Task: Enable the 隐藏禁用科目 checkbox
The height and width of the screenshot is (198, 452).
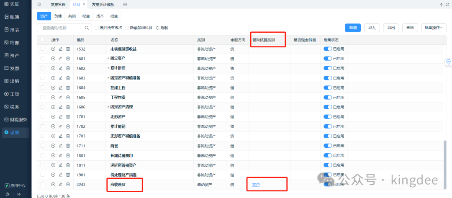Action: coord(127,28)
